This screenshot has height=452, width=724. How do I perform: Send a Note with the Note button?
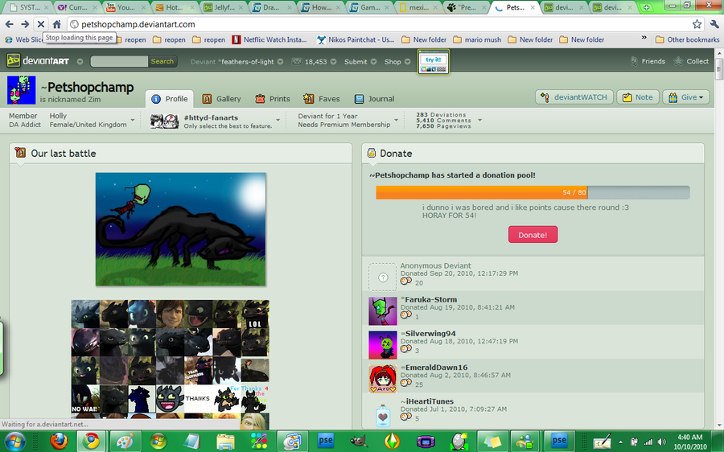click(638, 97)
